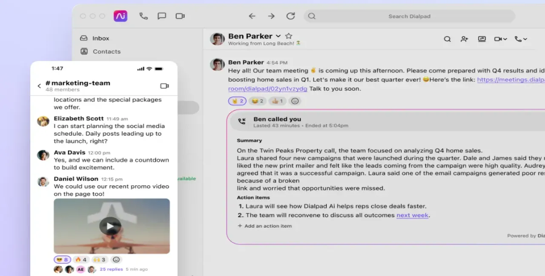
Task: Open the next week link in action items
Action: point(412,215)
